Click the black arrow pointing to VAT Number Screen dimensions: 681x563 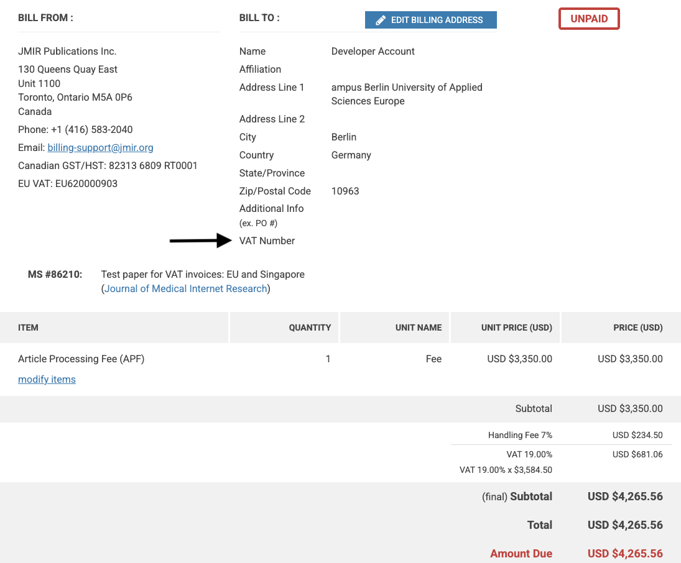(200, 240)
